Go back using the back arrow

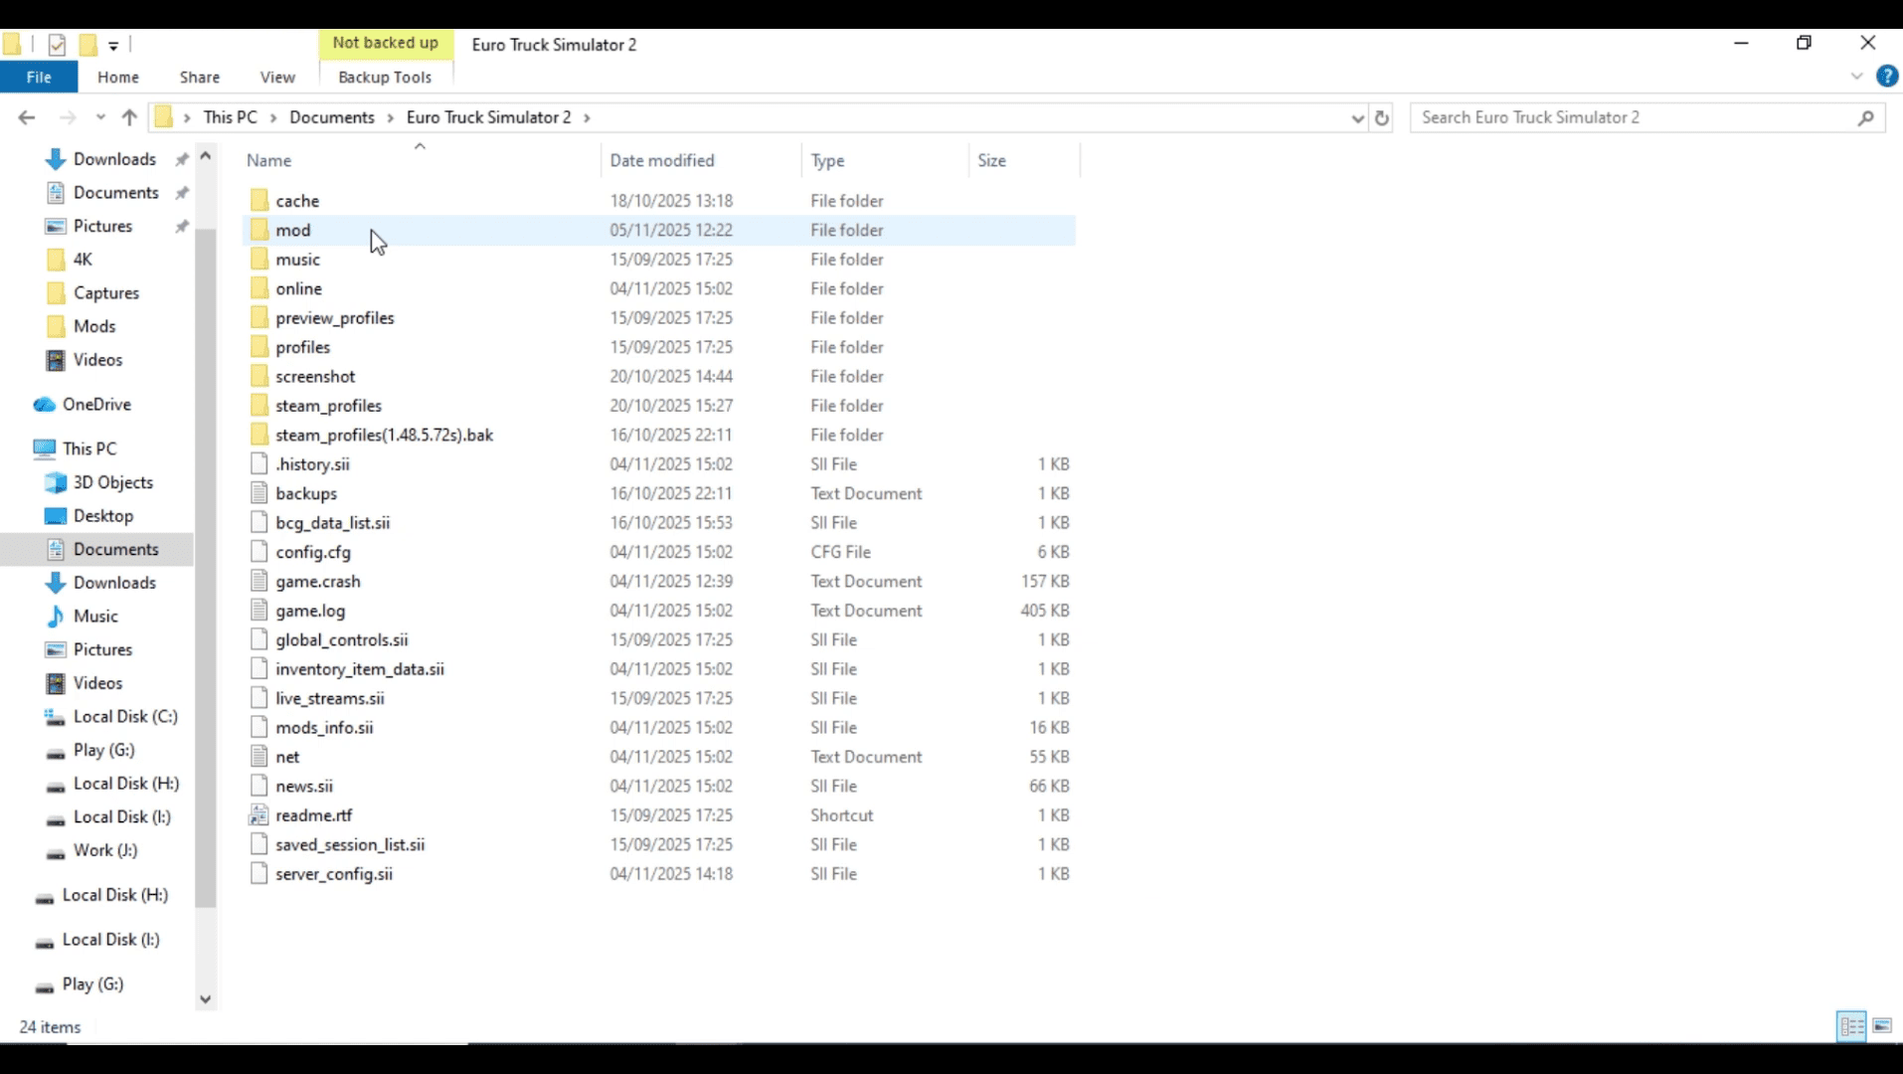coord(26,117)
